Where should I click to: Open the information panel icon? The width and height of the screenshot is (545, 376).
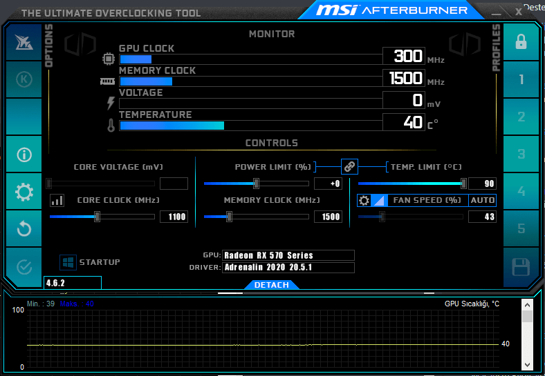pos(24,154)
